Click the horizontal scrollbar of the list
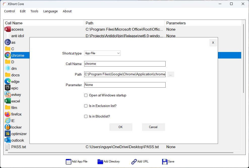Screen dimensions: 249x168 point(121,153)
